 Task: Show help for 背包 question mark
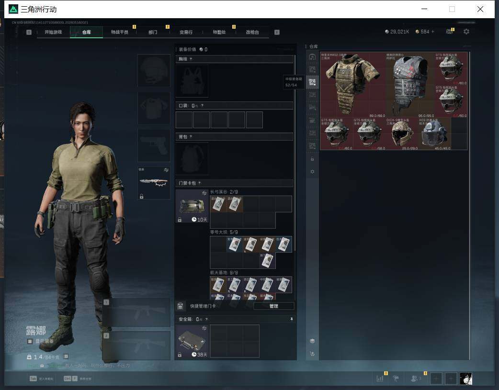click(191, 137)
